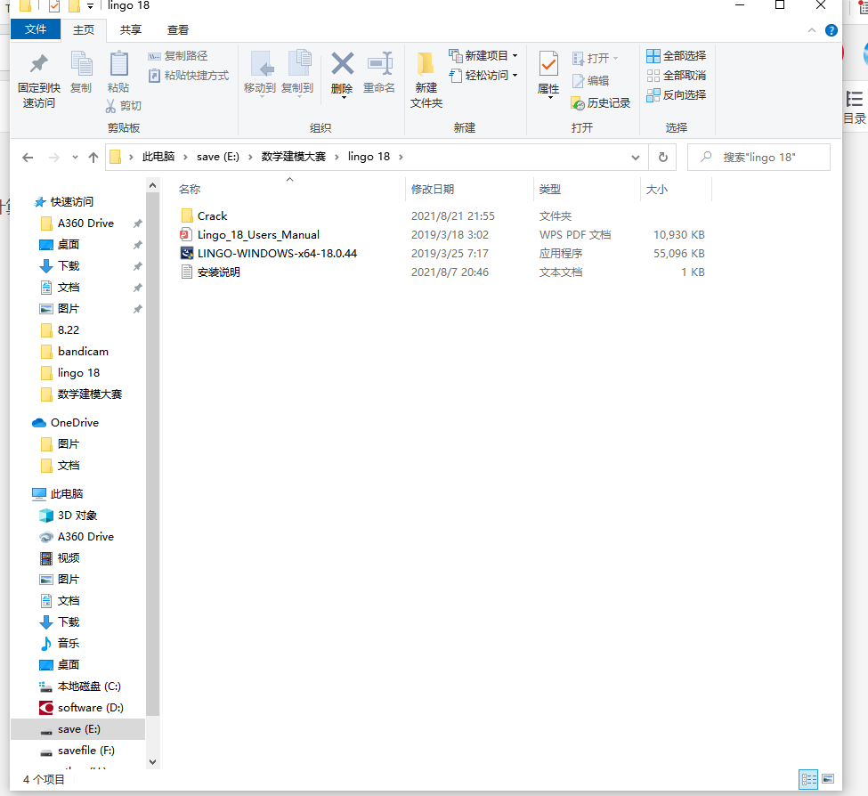Image resolution: width=868 pixels, height=796 pixels.
Task: Click save (E:) in the address bar
Action: [218, 157]
